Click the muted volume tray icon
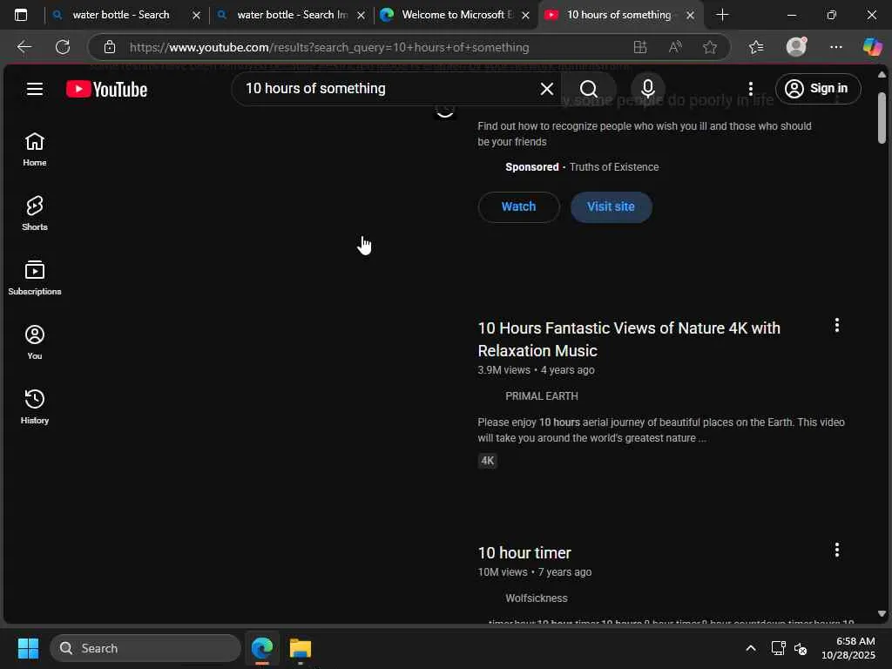Screen dimensions: 892x669 [x=801, y=648]
